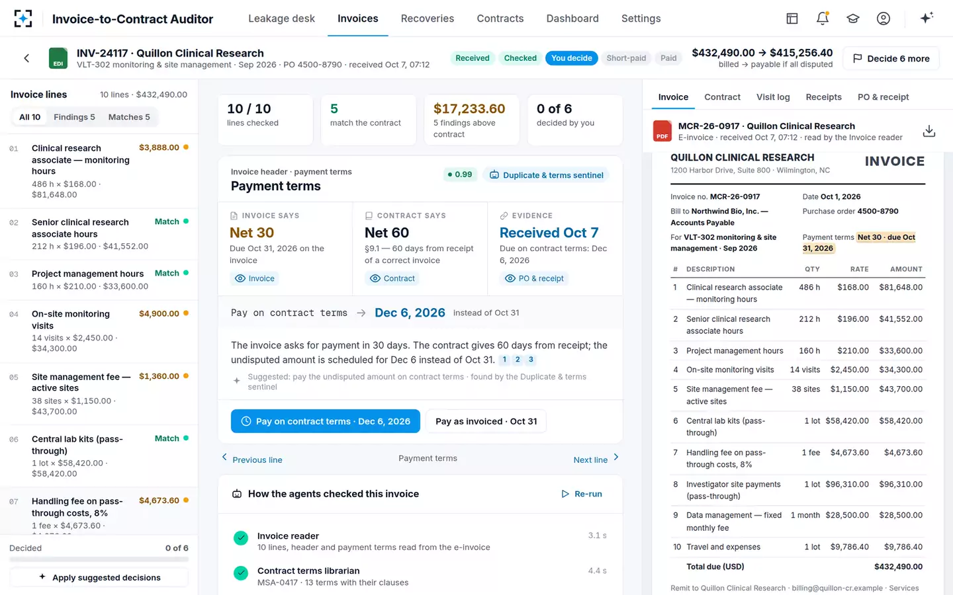This screenshot has height=595, width=953.
Task: Open the learning graduation cap icon
Action: coord(853,19)
